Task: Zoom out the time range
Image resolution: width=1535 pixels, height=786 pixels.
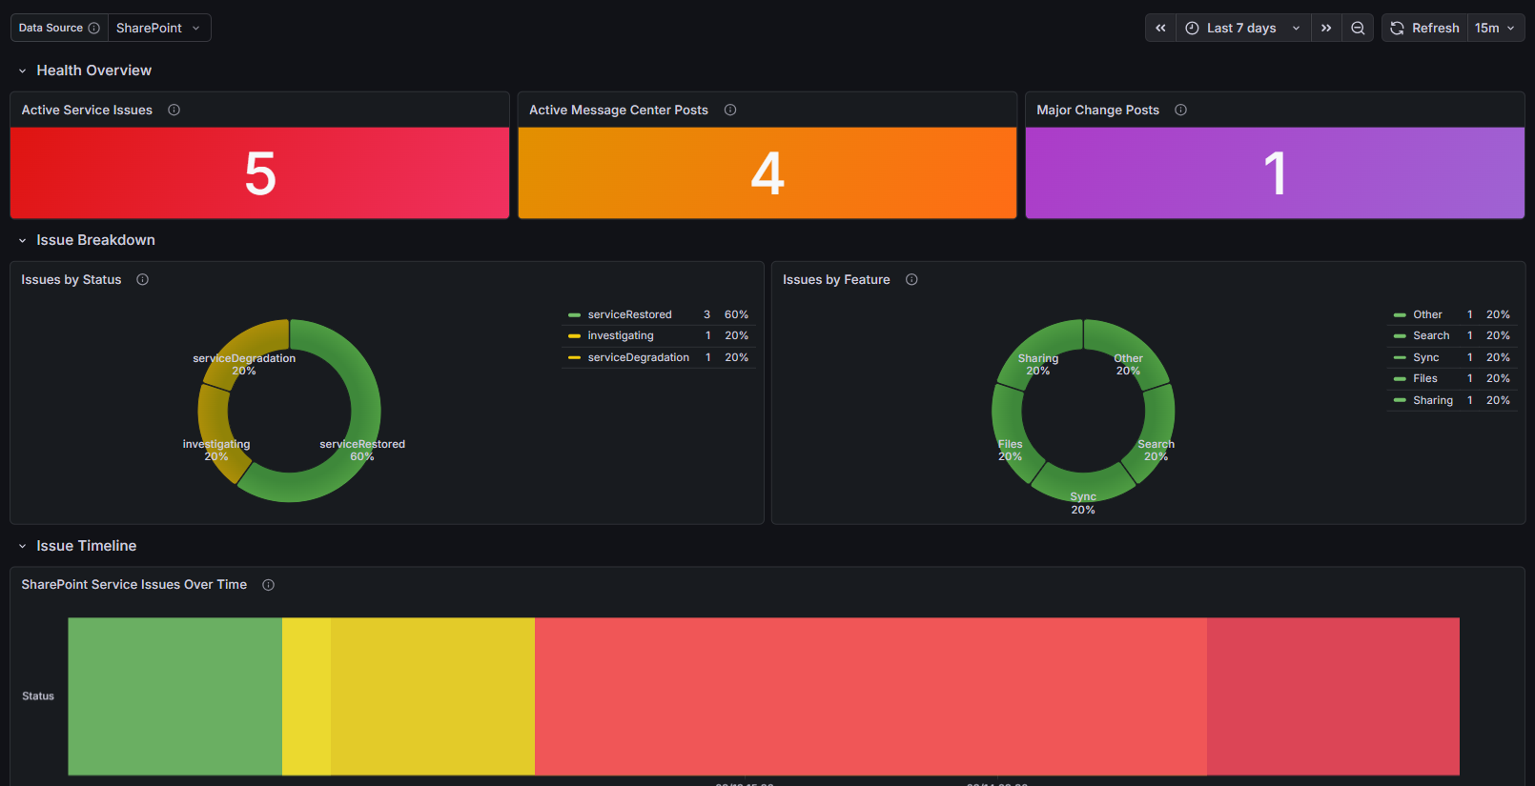Action: [1358, 28]
